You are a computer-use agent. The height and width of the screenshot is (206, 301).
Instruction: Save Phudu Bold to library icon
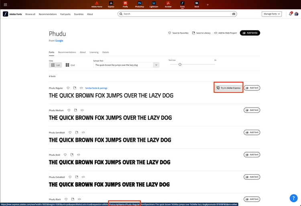pyautogui.click(x=72, y=155)
